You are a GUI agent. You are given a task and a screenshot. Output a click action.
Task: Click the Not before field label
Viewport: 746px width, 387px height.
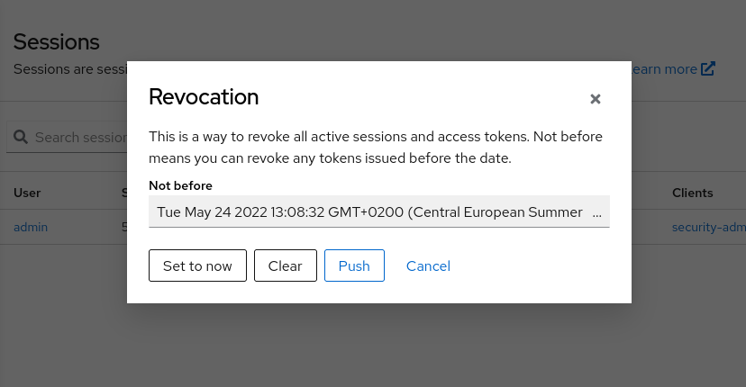click(180, 185)
